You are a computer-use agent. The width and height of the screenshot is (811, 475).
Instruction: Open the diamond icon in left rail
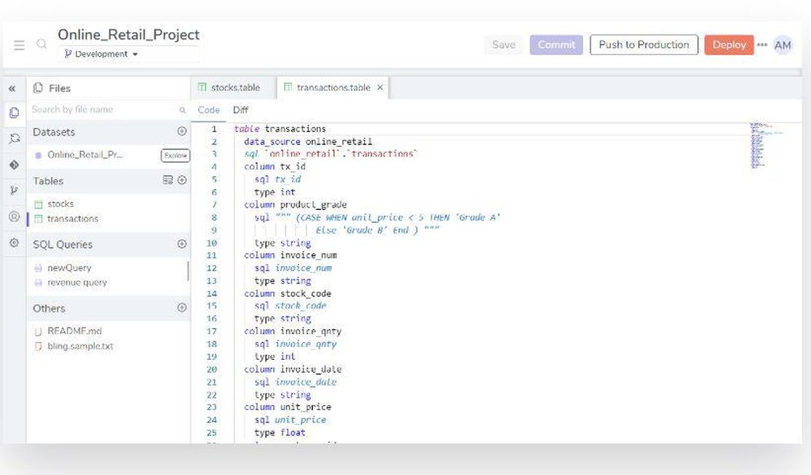14,165
